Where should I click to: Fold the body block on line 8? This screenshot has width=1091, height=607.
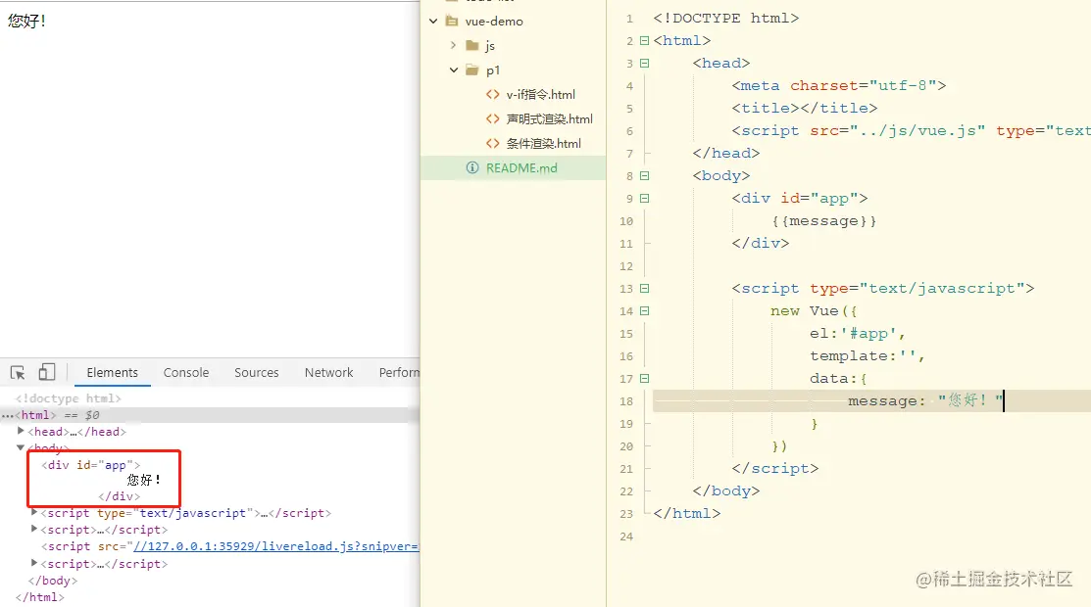644,176
